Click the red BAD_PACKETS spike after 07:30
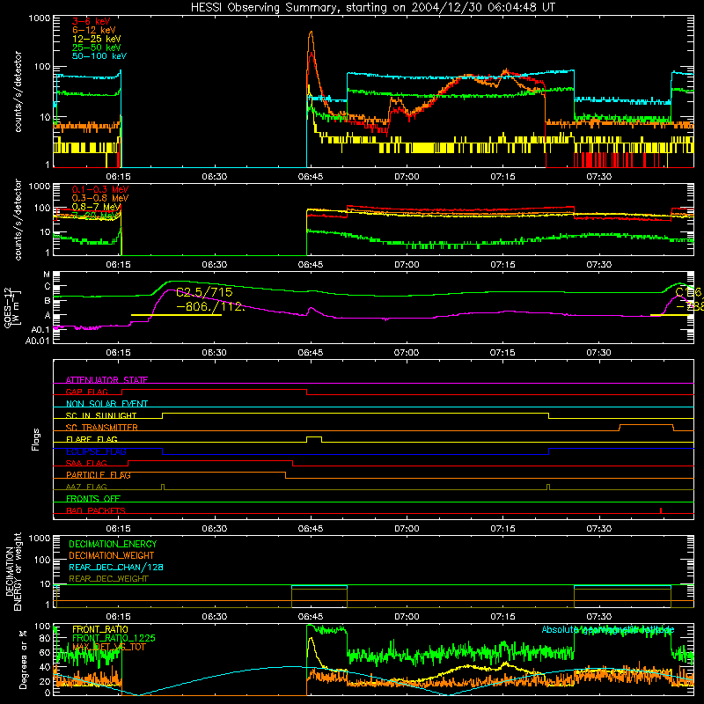This screenshot has width=704, height=704. pos(661,510)
